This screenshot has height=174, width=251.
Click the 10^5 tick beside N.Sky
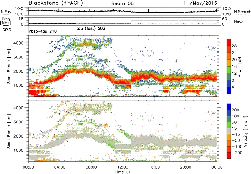[19, 9]
